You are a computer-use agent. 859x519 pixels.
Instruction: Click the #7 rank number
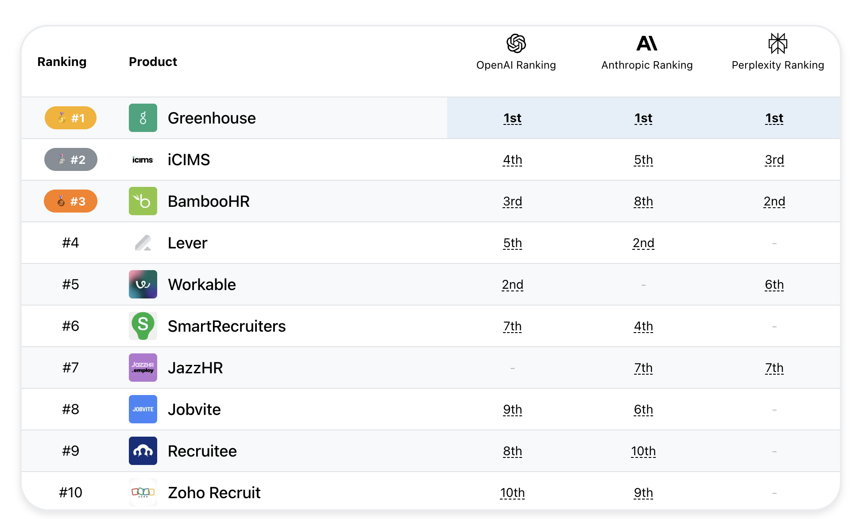[70, 368]
